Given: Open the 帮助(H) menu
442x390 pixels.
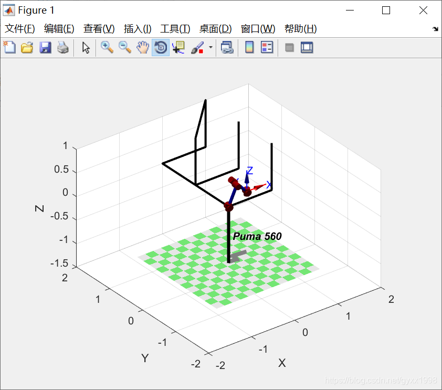Looking at the screenshot, I should 301,29.
